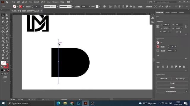Select the Paintbrush tool
This screenshot has width=190, height=106.
(x=7, y=28)
